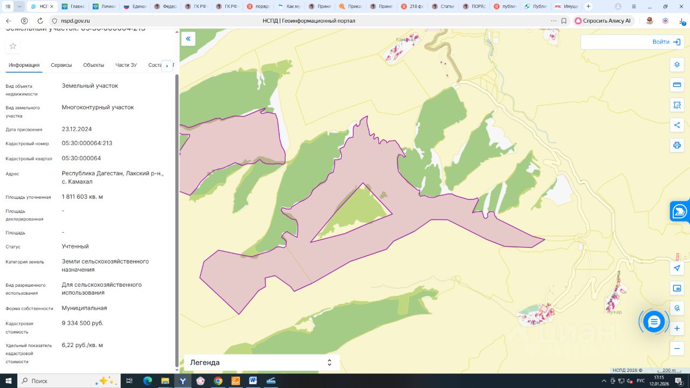Viewport: 690px width, 388px height.
Task: Zoom in on the map
Action: (677, 328)
